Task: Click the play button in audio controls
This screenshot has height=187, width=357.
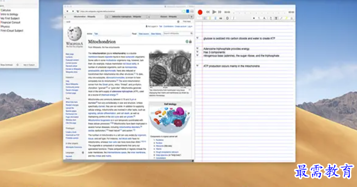Action: point(214,12)
